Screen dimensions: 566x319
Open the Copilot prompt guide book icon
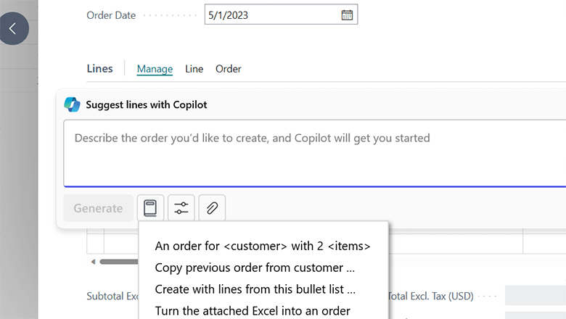tap(150, 208)
